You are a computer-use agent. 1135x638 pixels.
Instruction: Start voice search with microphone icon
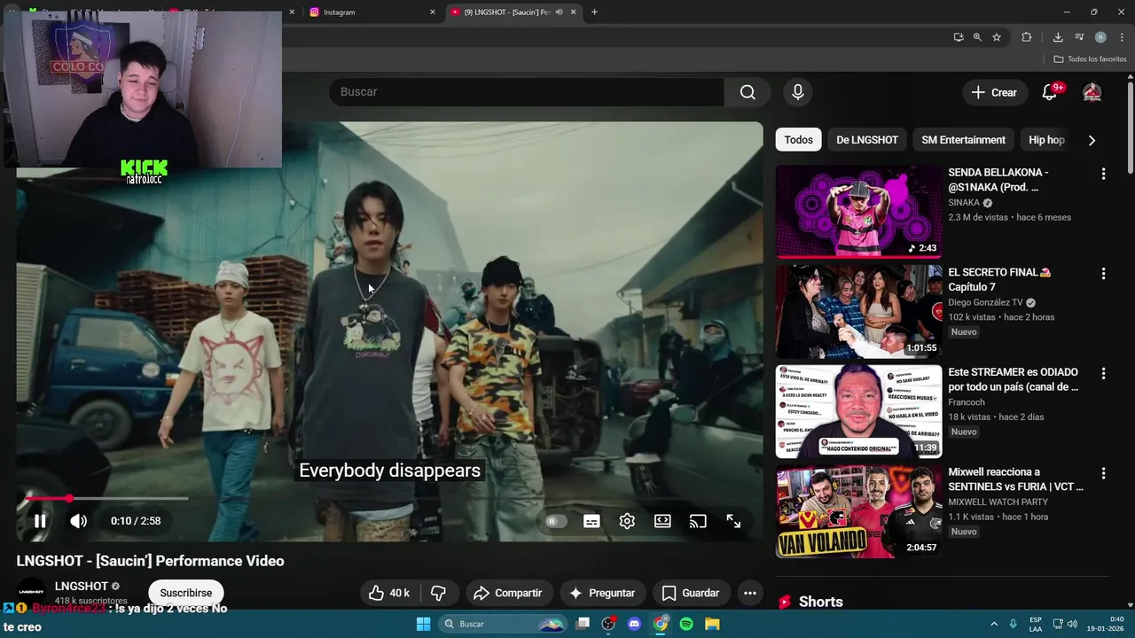pyautogui.click(x=798, y=92)
